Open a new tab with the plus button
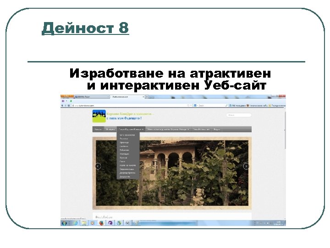 tap(147, 97)
